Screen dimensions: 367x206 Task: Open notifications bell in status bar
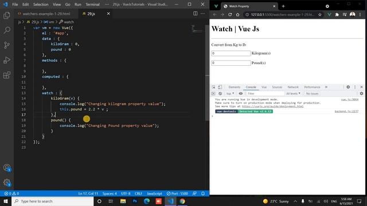click(x=203, y=193)
